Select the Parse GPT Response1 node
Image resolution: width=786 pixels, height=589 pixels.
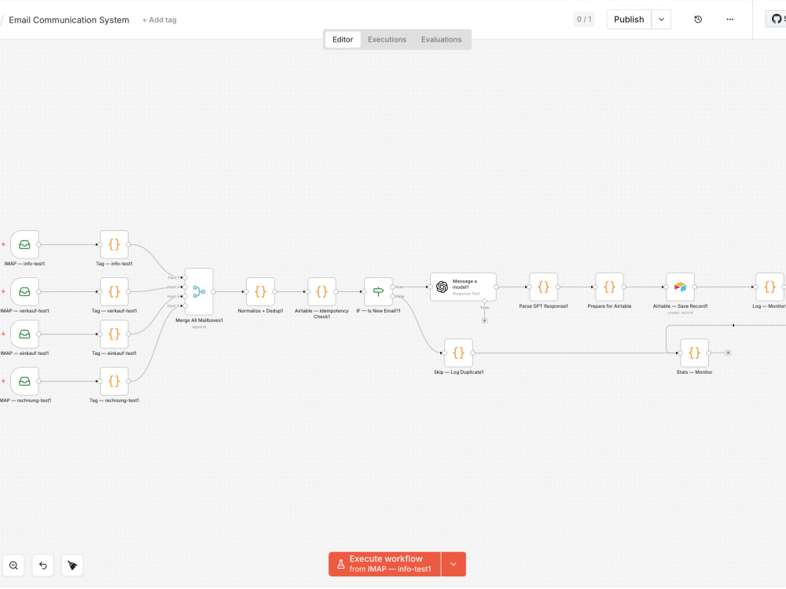(543, 287)
